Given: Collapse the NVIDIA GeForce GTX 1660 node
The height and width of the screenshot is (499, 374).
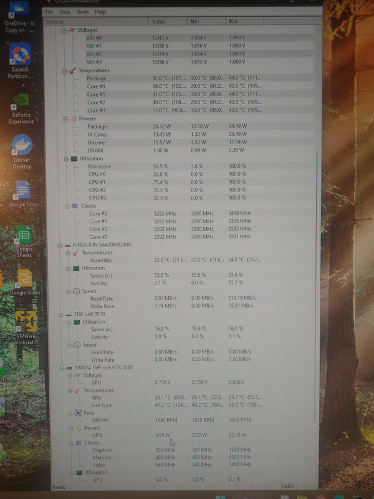Looking at the screenshot, I should [x=61, y=368].
